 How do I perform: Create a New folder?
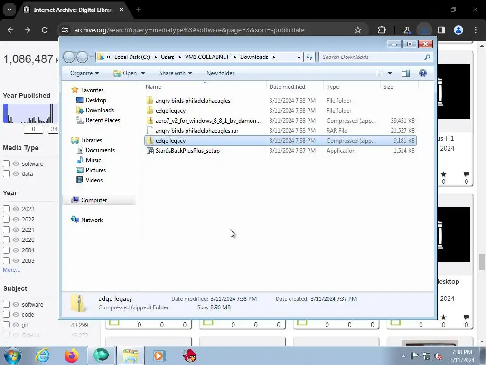[220, 73]
